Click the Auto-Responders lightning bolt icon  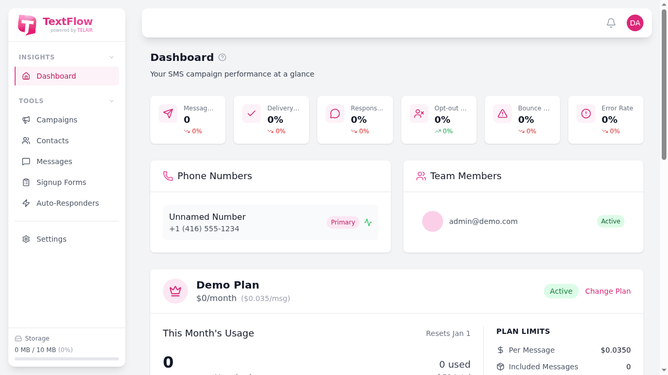[x=26, y=203]
